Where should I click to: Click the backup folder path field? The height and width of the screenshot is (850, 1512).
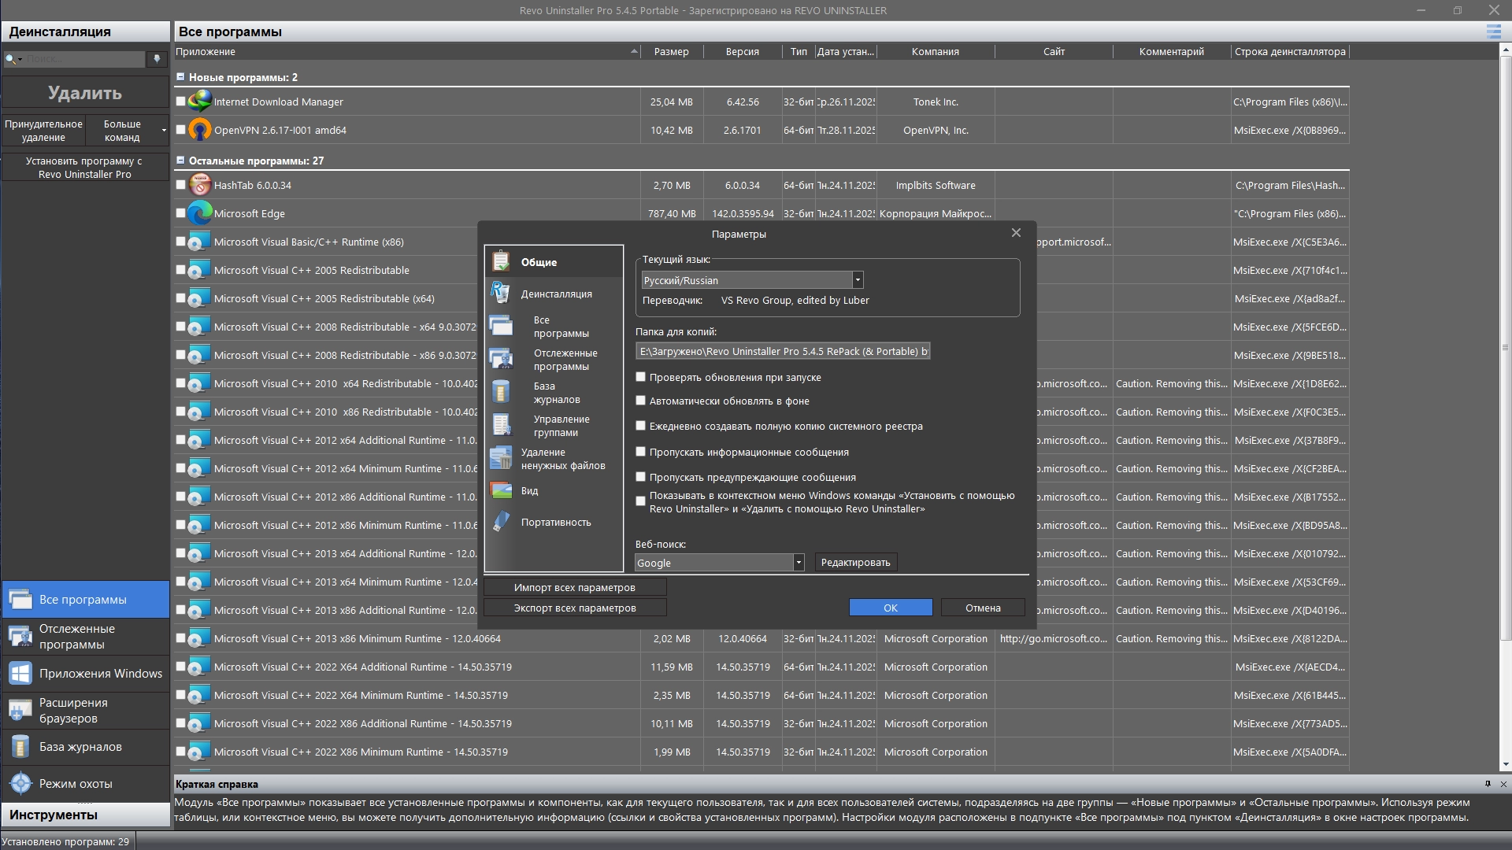point(782,352)
